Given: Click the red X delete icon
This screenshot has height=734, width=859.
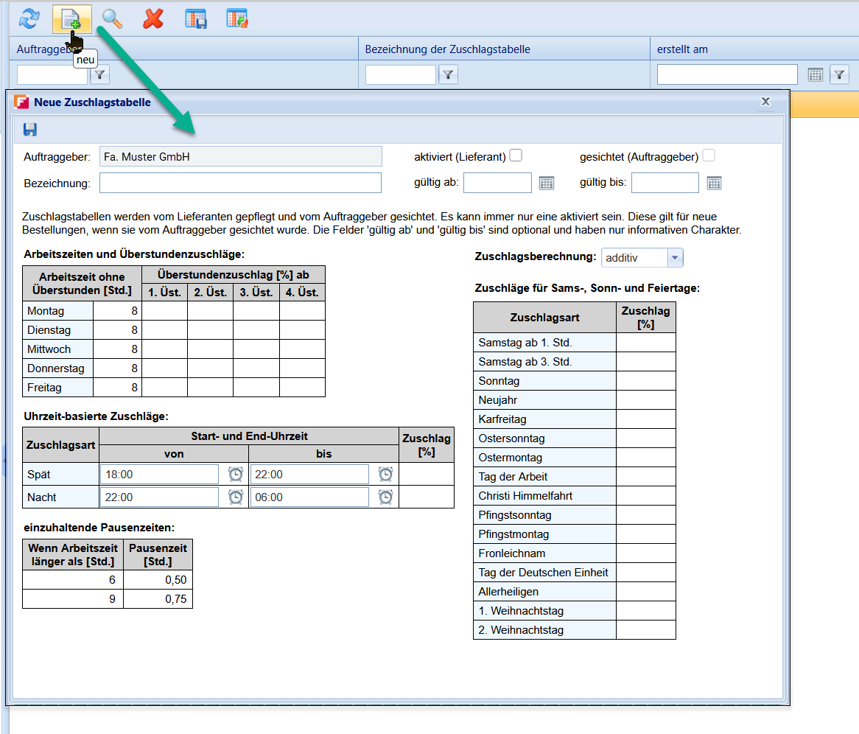Looking at the screenshot, I should (153, 18).
